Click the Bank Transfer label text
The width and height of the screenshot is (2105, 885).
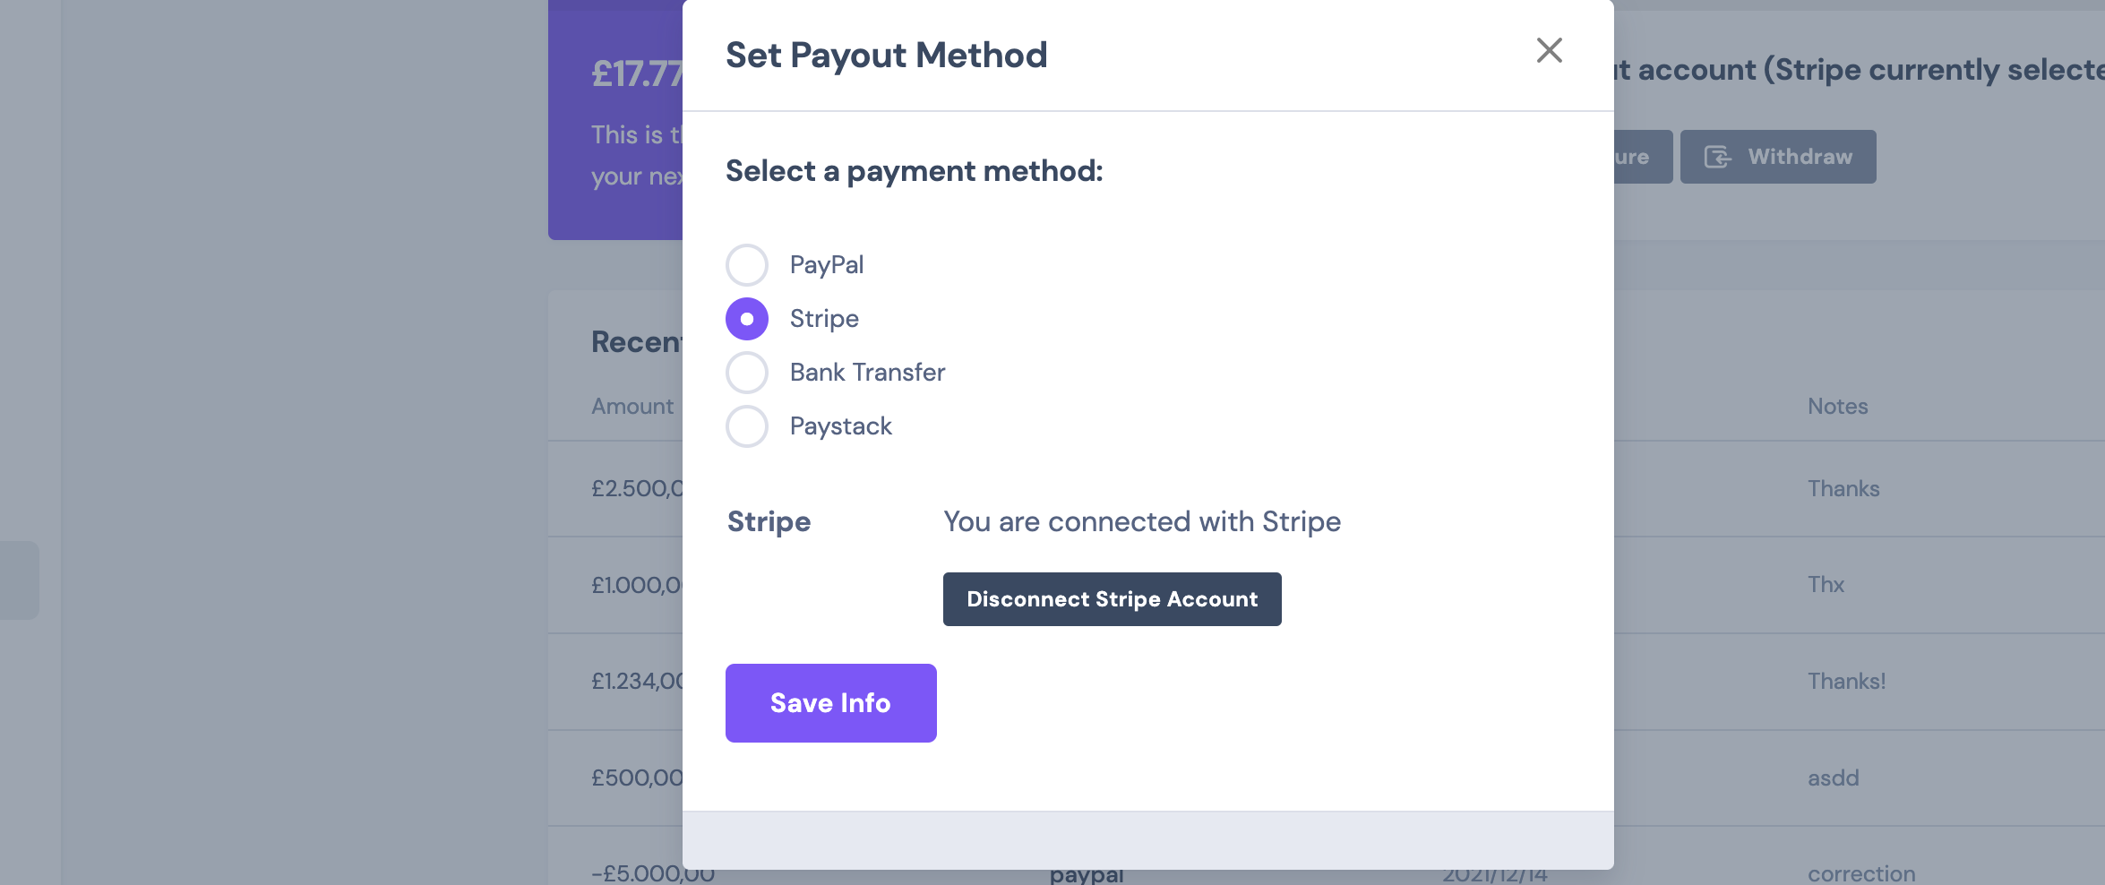(x=867, y=373)
